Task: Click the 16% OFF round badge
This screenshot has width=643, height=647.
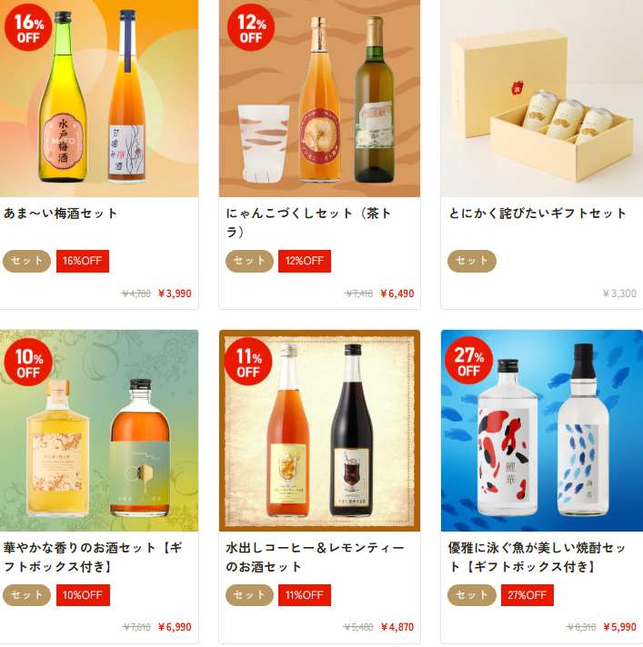Action: [x=28, y=27]
